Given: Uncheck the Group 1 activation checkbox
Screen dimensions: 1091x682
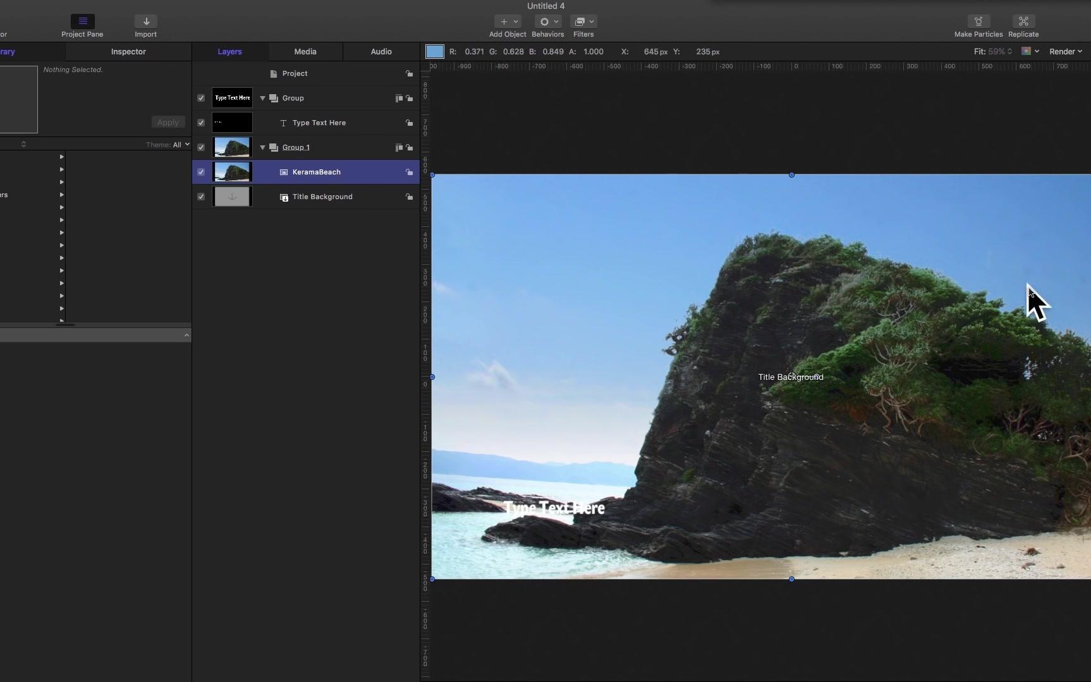Looking at the screenshot, I should 200,147.
